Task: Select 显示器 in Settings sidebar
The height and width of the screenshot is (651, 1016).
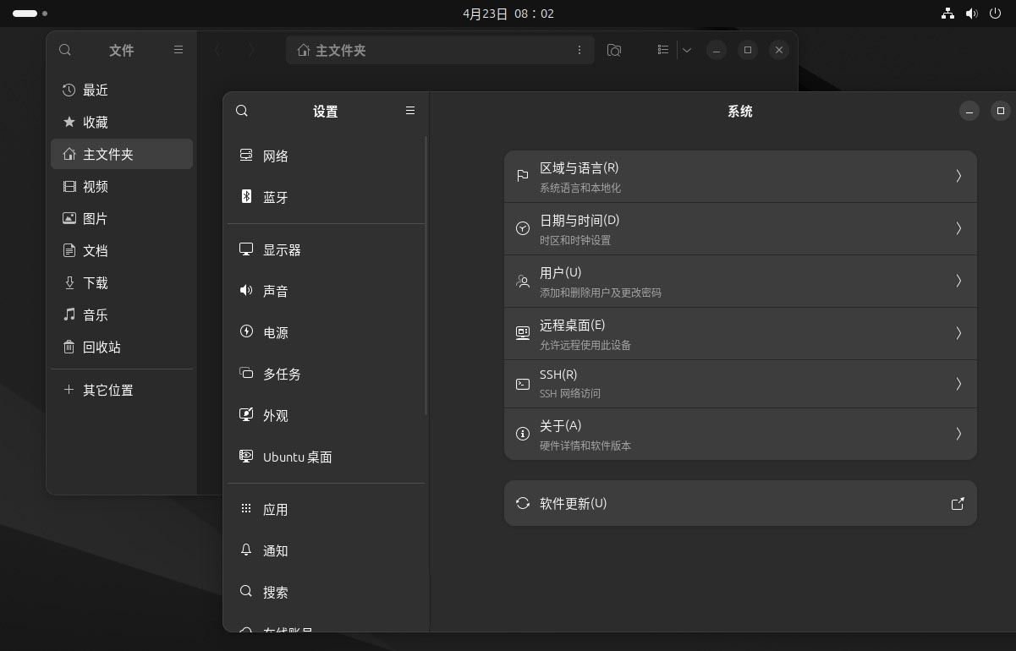Action: [282, 249]
